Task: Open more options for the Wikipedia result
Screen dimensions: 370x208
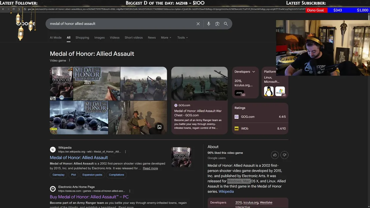Action: (125, 152)
